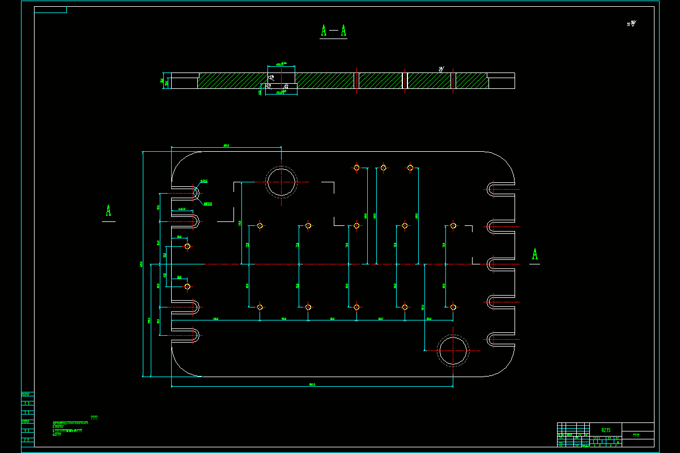
Task: Select the A—A section view title
Action: coord(334,31)
